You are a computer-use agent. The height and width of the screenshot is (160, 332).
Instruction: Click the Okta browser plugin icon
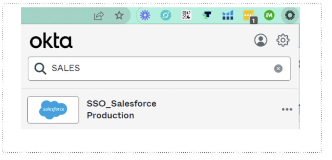click(x=290, y=15)
